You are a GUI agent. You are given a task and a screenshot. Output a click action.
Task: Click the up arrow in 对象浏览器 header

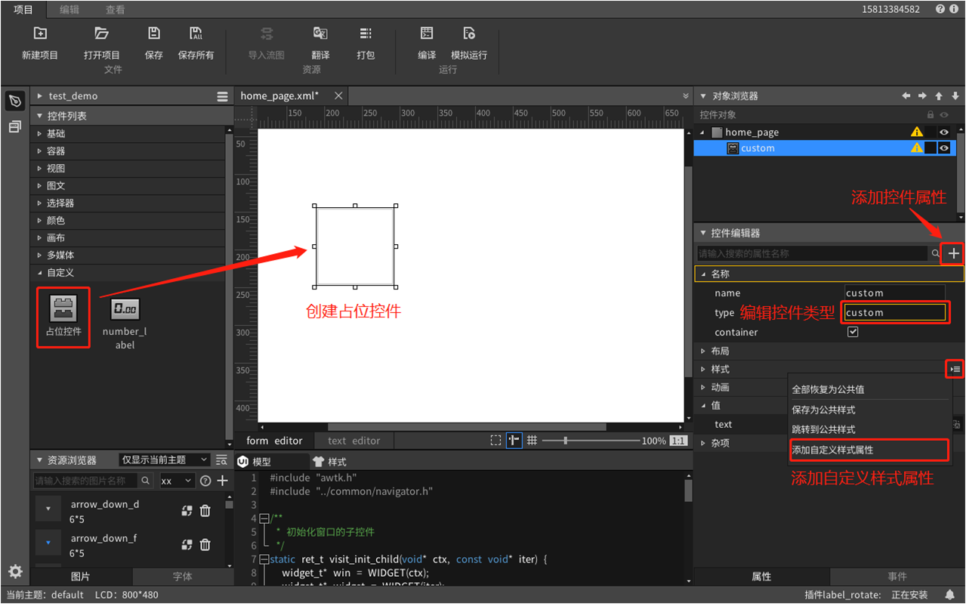coord(939,96)
